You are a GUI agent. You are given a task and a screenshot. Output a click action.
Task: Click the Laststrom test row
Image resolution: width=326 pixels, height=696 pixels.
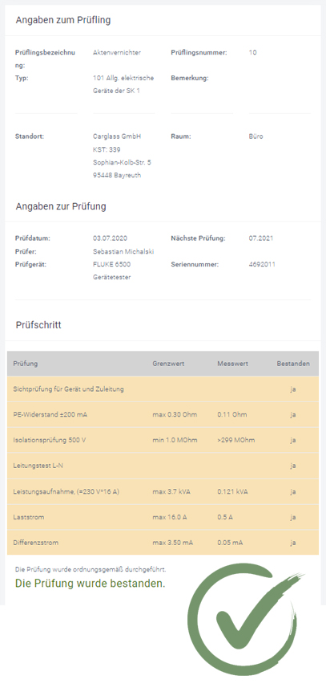(163, 517)
